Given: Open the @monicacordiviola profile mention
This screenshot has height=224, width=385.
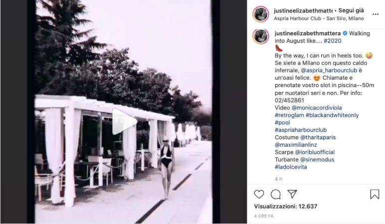Looking at the screenshot, I should (317, 108).
